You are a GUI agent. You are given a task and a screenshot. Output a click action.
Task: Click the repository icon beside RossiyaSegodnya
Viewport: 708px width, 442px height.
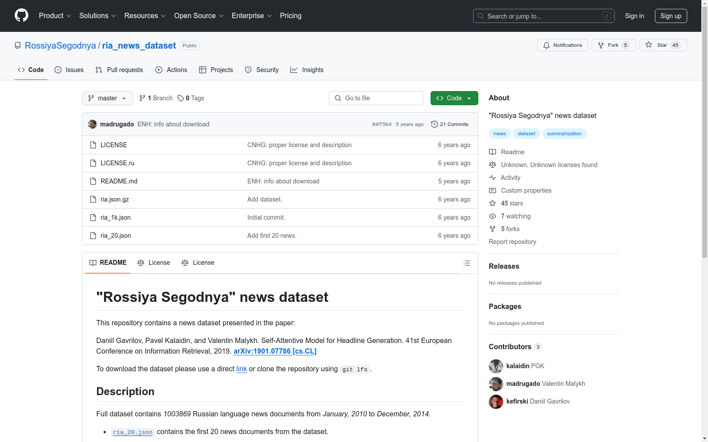pos(18,46)
